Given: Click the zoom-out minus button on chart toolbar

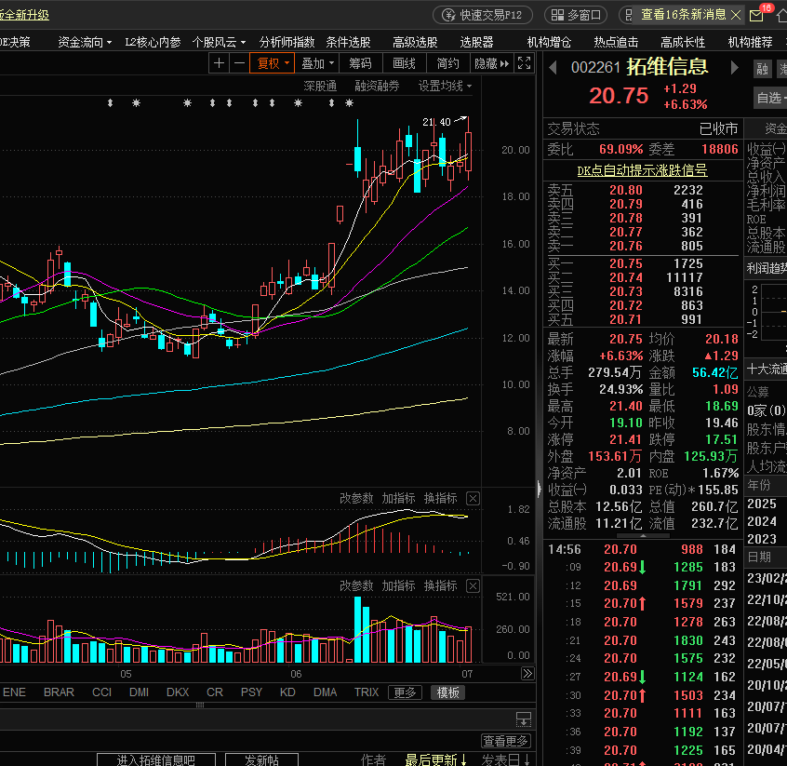Looking at the screenshot, I should pos(239,63).
